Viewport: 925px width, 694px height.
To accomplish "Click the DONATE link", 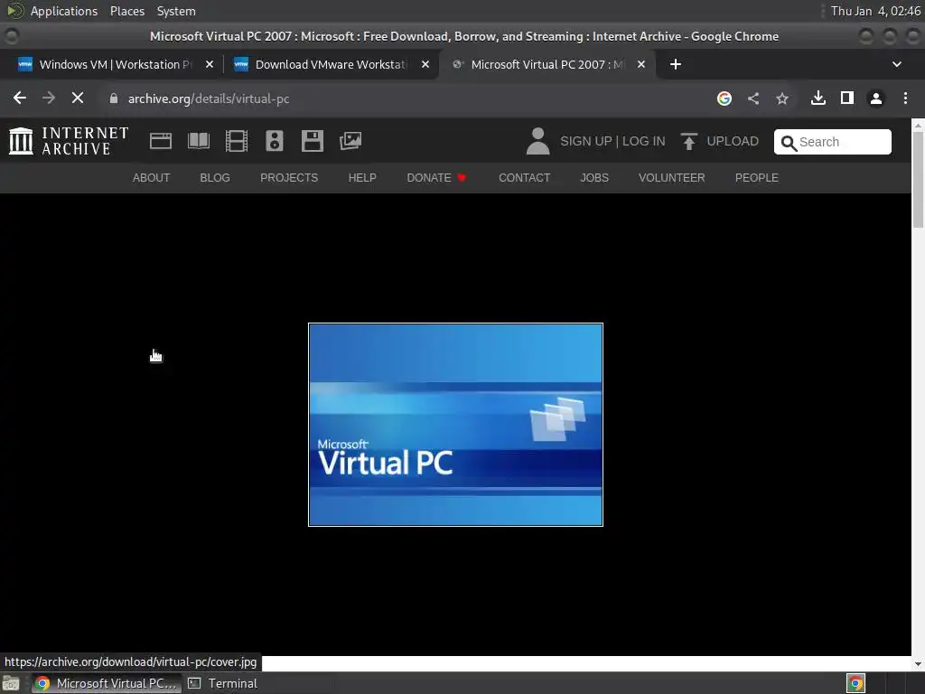I will click(436, 178).
